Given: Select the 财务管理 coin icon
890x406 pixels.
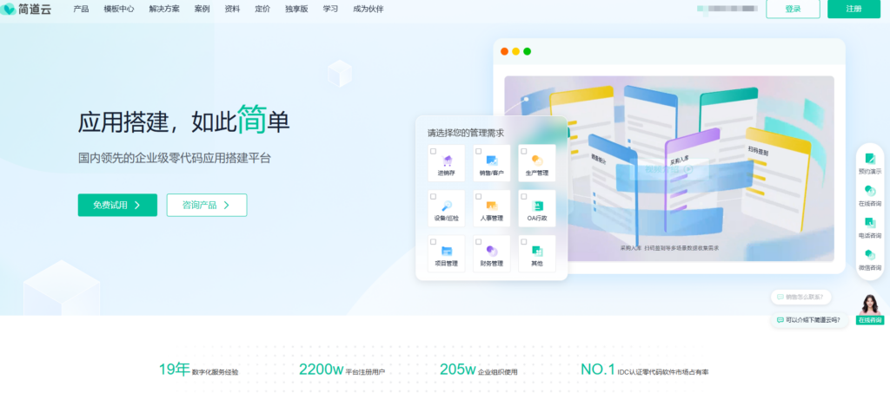Looking at the screenshot, I should [492, 251].
